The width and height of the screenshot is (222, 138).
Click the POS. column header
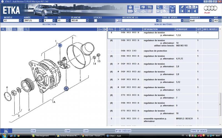(111, 29)
